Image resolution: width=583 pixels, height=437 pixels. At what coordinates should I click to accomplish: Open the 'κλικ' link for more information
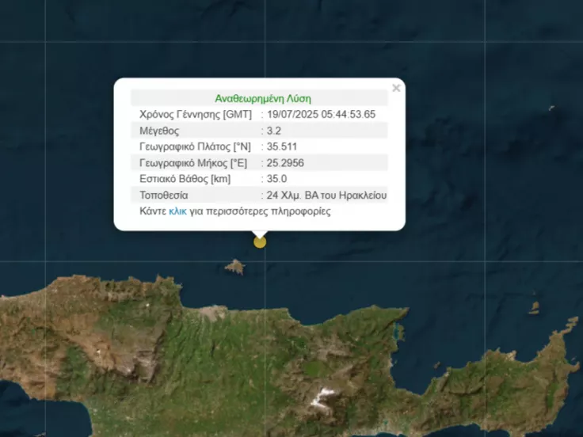pos(177,211)
